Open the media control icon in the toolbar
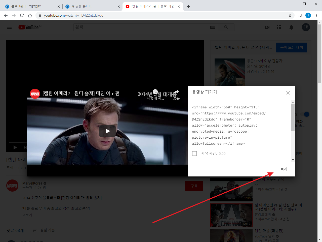This screenshot has height=242, width=322. coord(300,15)
